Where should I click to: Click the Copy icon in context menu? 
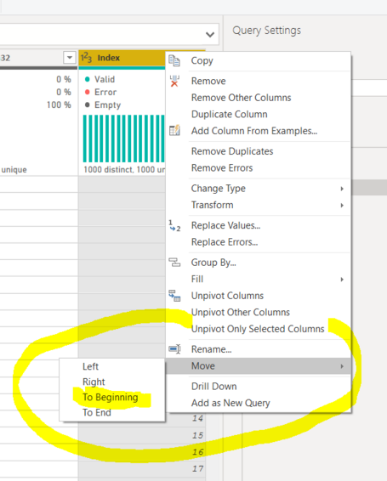pos(174,60)
